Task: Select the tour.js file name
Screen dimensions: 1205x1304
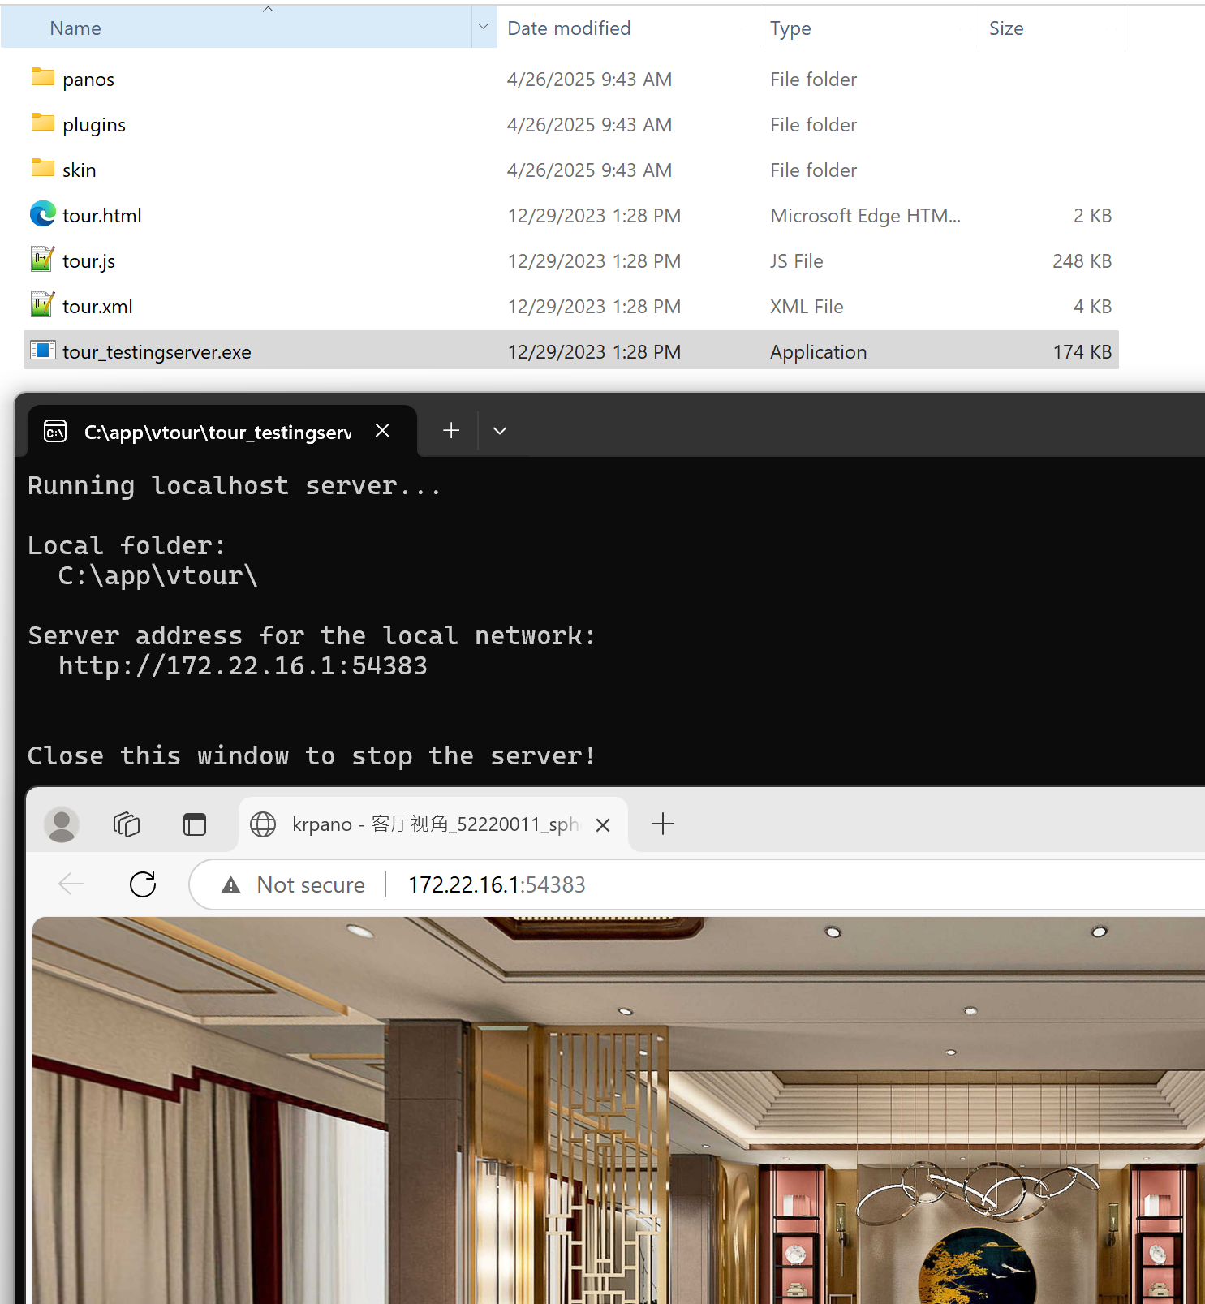Action: (x=89, y=261)
